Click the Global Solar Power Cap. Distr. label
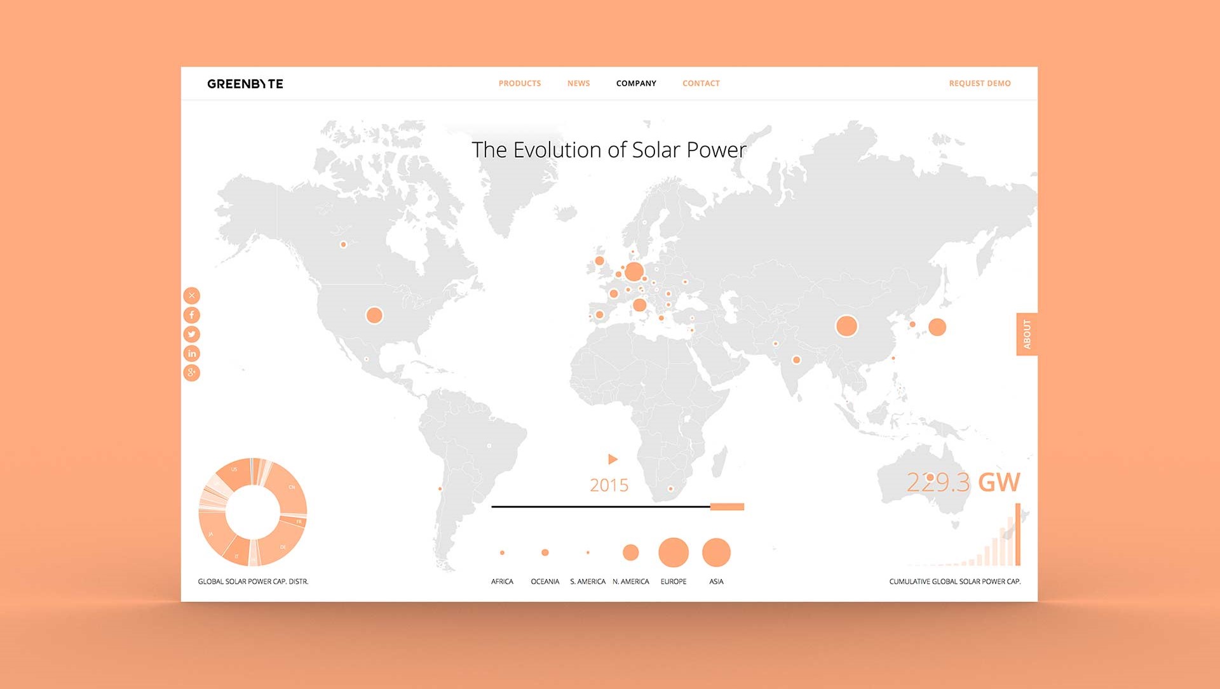Screen dimensions: 1220x689 253,582
